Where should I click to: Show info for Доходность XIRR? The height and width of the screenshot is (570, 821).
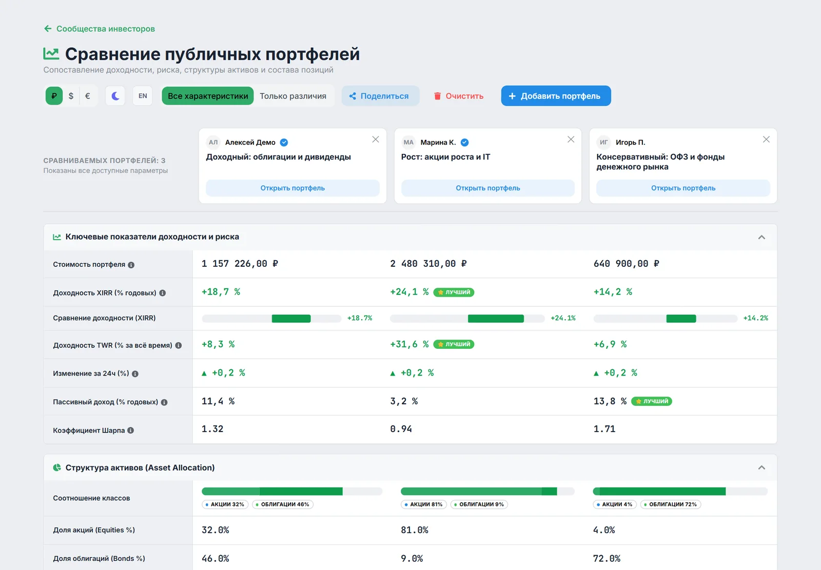click(163, 293)
